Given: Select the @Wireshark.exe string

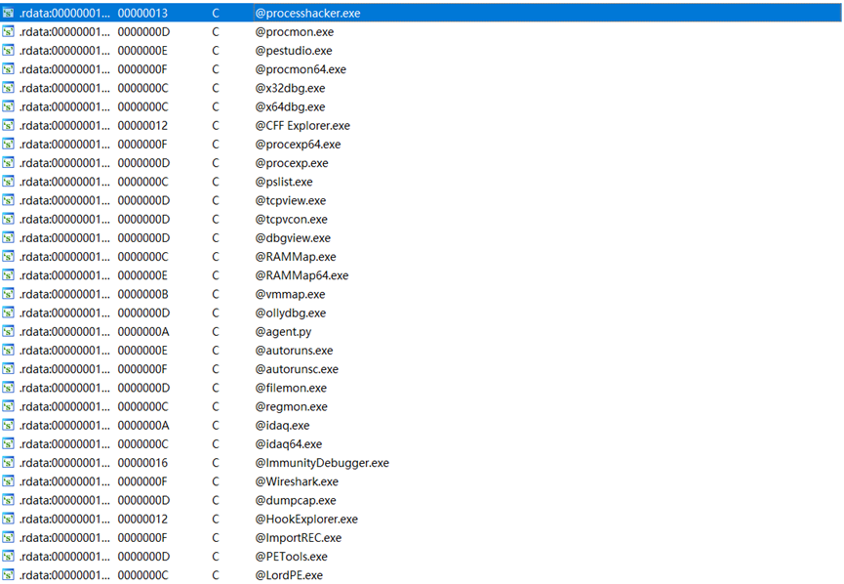Looking at the screenshot, I should coord(297,481).
